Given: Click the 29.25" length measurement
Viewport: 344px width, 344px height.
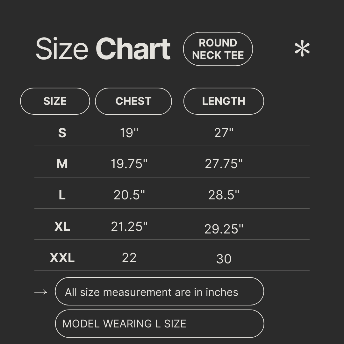Looking at the screenshot, I should 224,229.
